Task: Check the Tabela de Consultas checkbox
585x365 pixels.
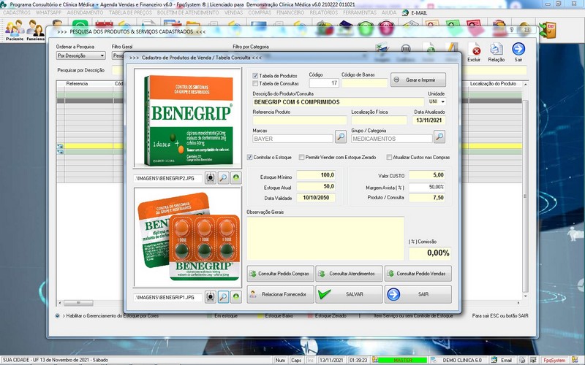Action: click(x=255, y=83)
